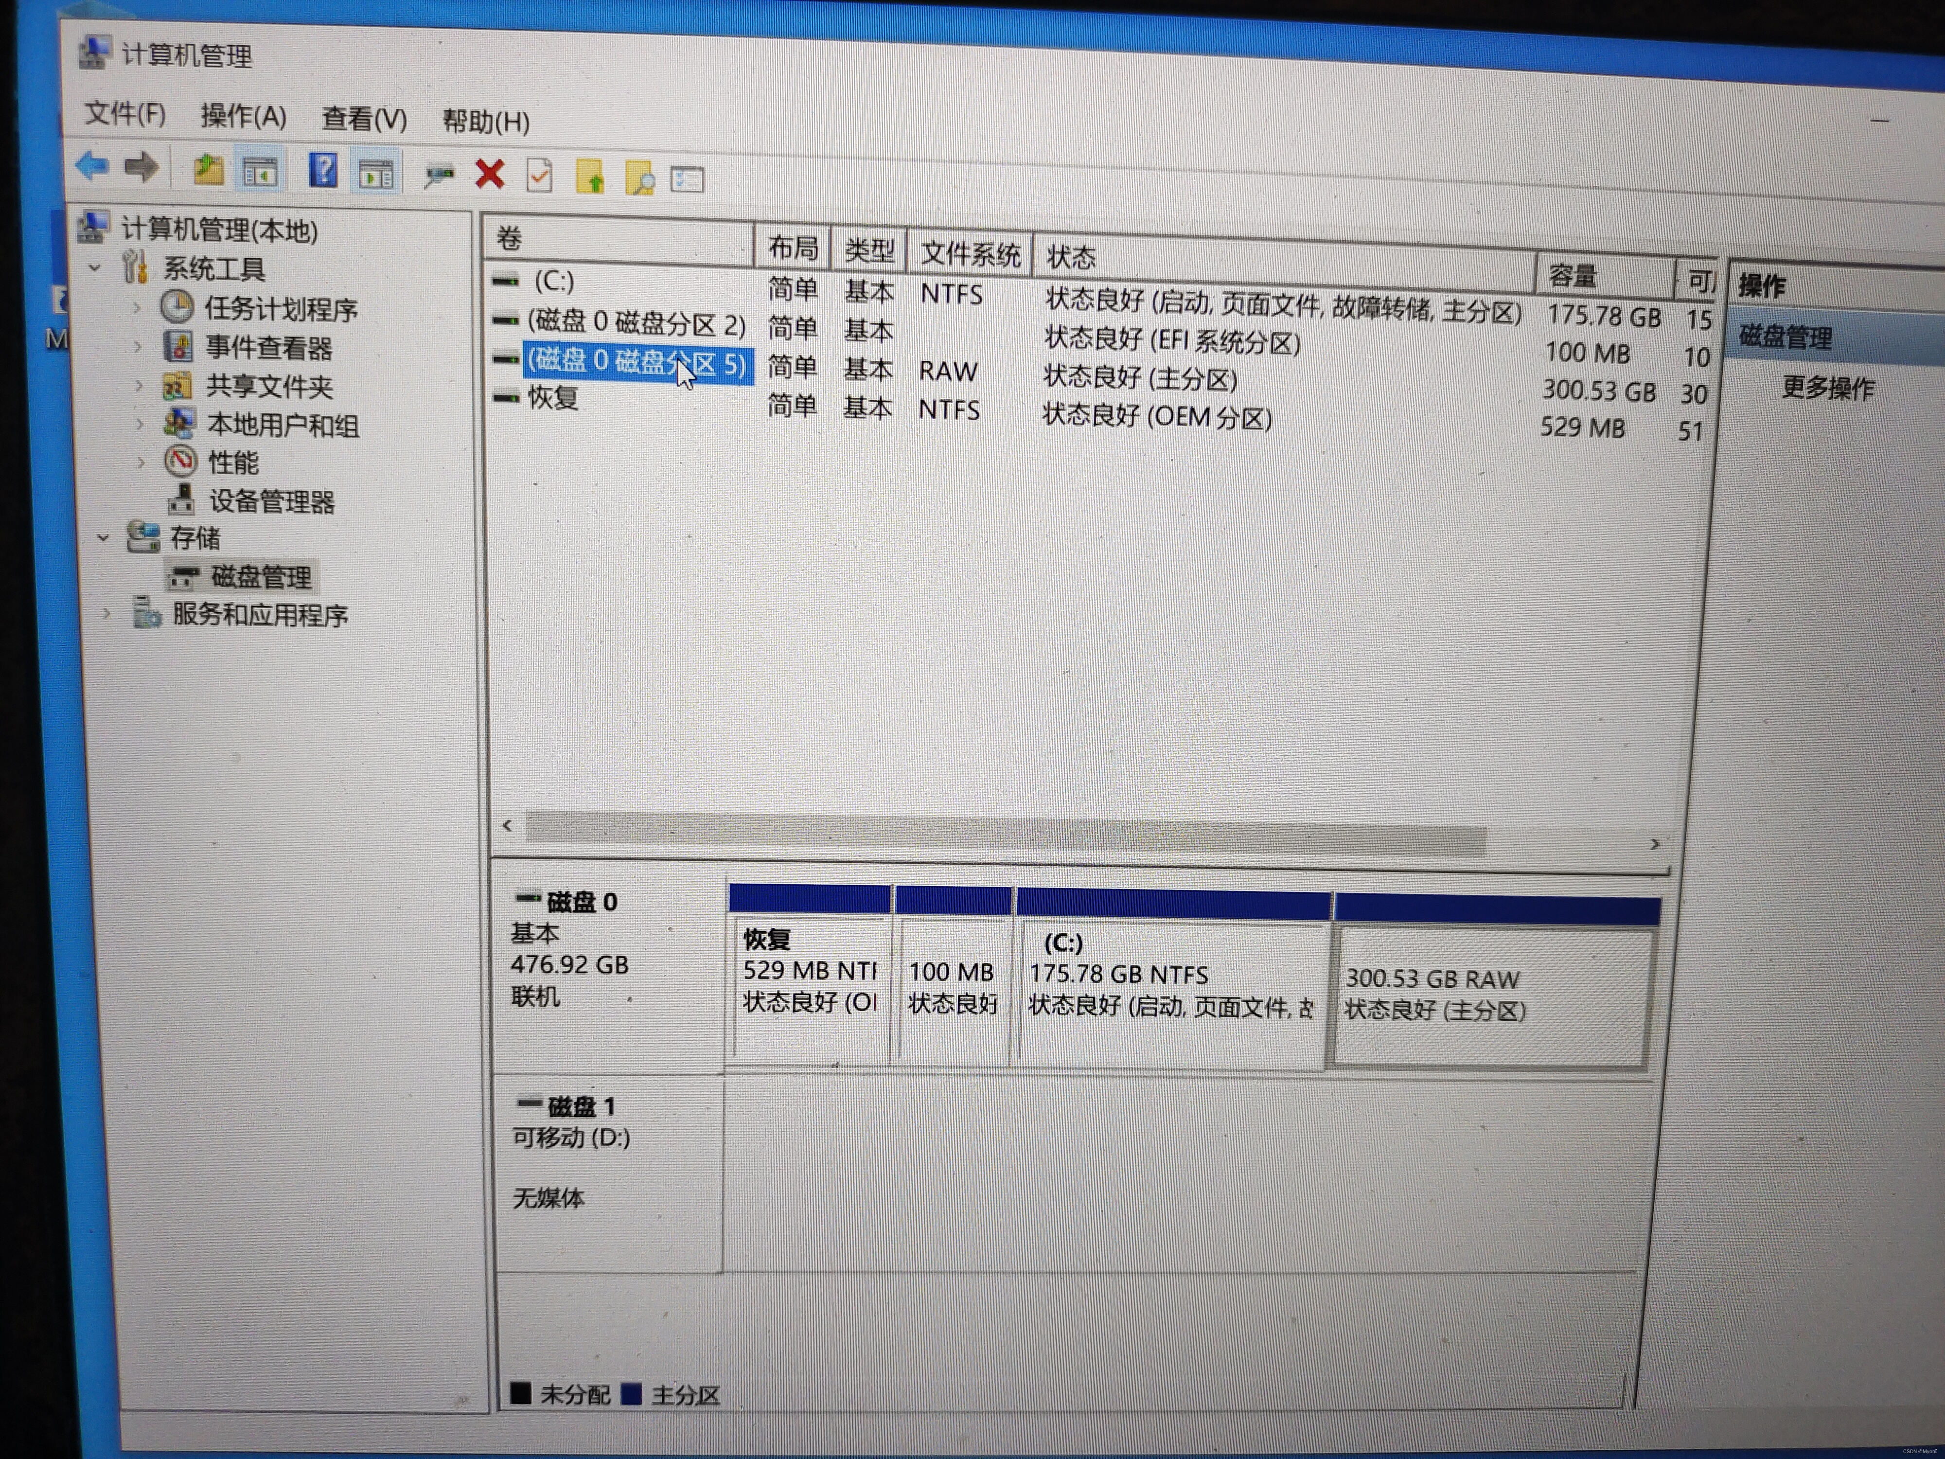Image resolution: width=1945 pixels, height=1459 pixels.
Task: Click the folder with magnifier icon
Action: 640,178
